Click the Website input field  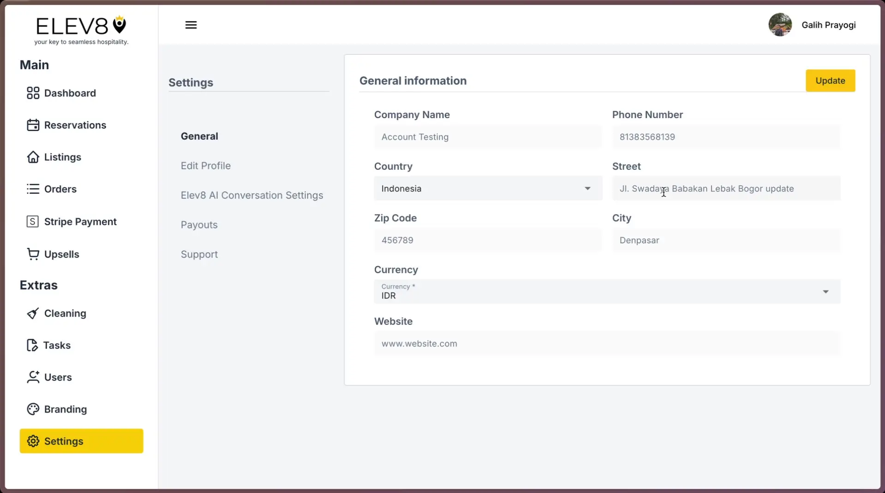tap(606, 343)
